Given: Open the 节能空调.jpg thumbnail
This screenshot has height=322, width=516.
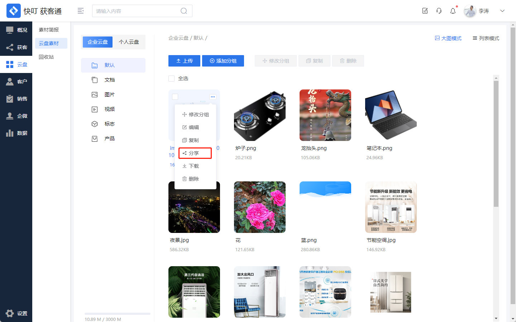Looking at the screenshot, I should pyautogui.click(x=391, y=207).
